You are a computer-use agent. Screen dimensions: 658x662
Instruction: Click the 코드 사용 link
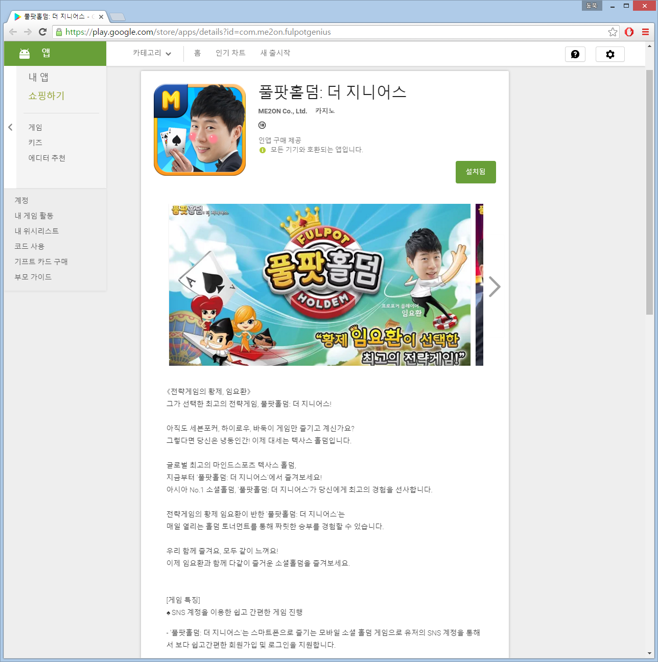coord(29,246)
